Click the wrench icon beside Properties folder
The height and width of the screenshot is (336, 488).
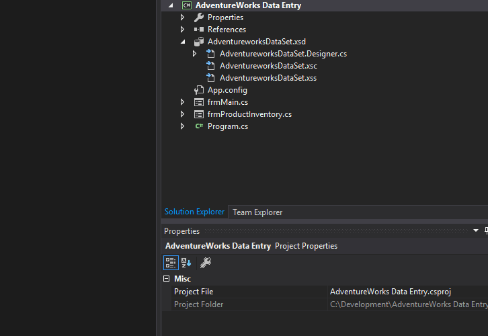coord(199,17)
